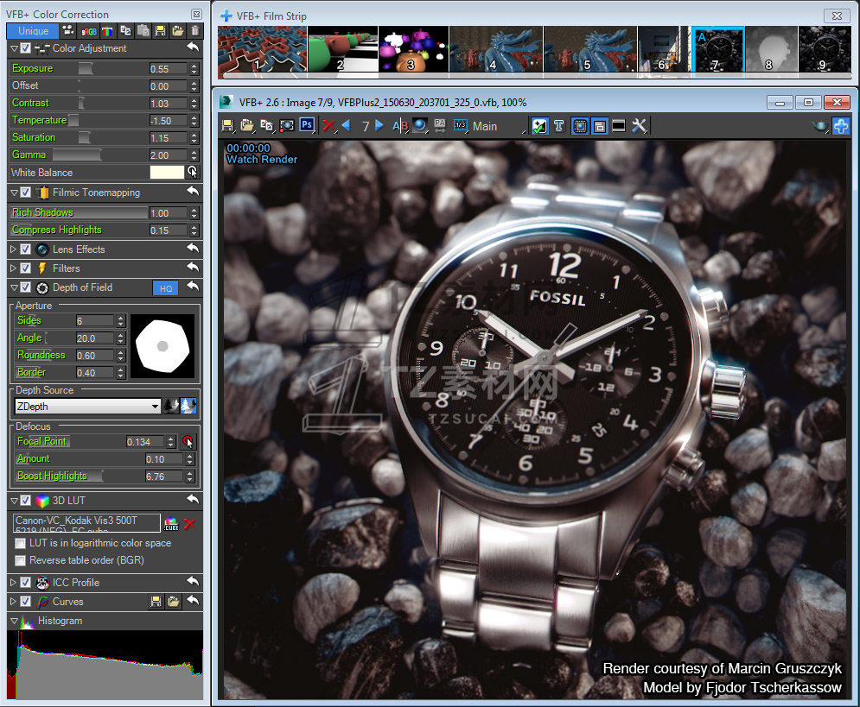
Task: Open settings with the wrench icon
Action: [640, 126]
